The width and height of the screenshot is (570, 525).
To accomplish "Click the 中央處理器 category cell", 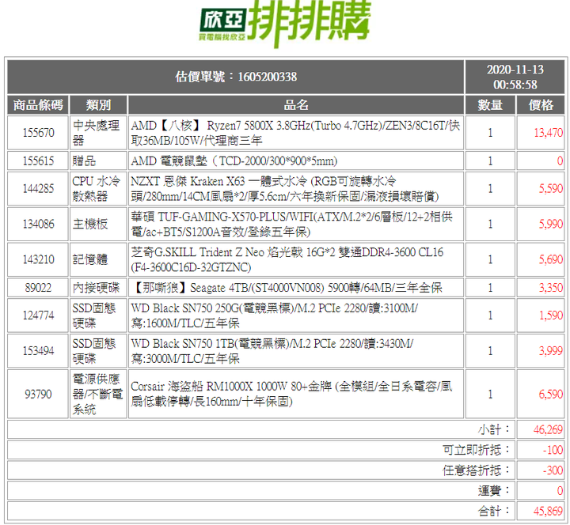I will [98, 133].
